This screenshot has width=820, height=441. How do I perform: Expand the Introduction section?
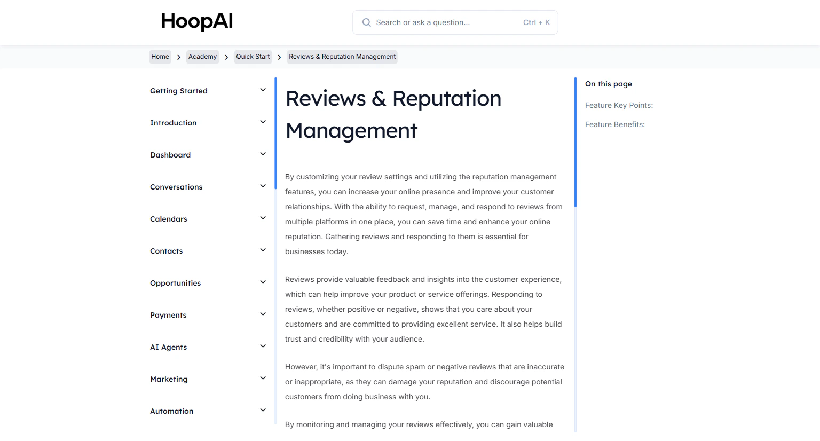(x=263, y=122)
